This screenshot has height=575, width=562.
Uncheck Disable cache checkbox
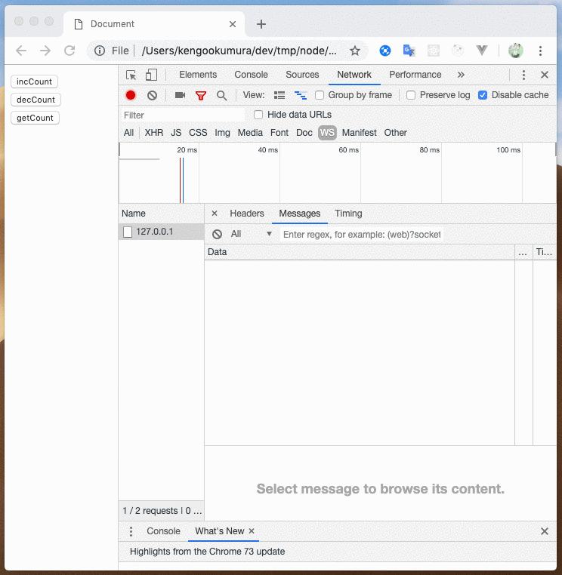point(483,95)
